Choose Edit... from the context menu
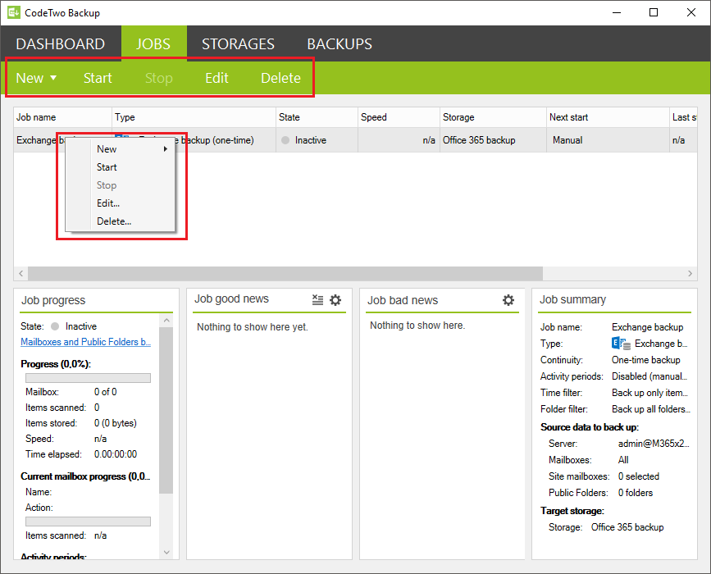This screenshot has width=711, height=574. [121, 203]
